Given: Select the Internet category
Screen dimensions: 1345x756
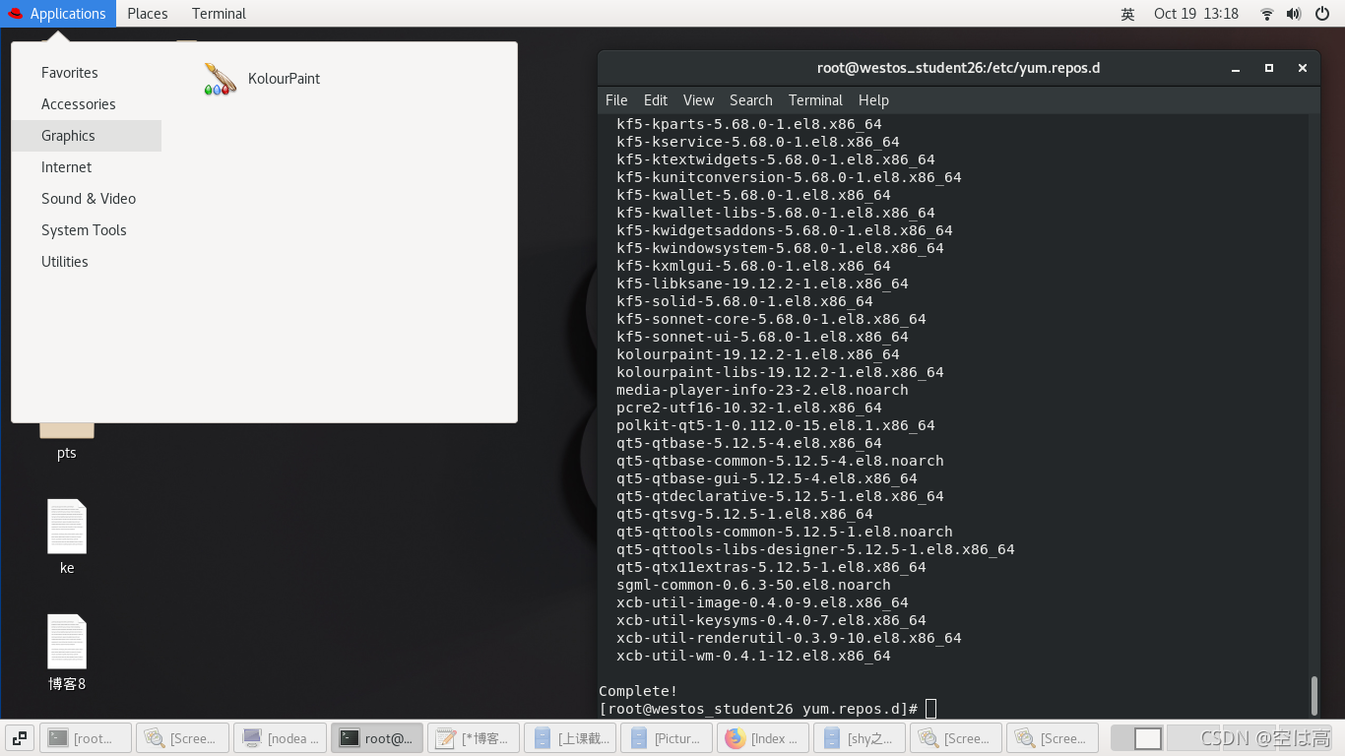Looking at the screenshot, I should tap(87, 167).
